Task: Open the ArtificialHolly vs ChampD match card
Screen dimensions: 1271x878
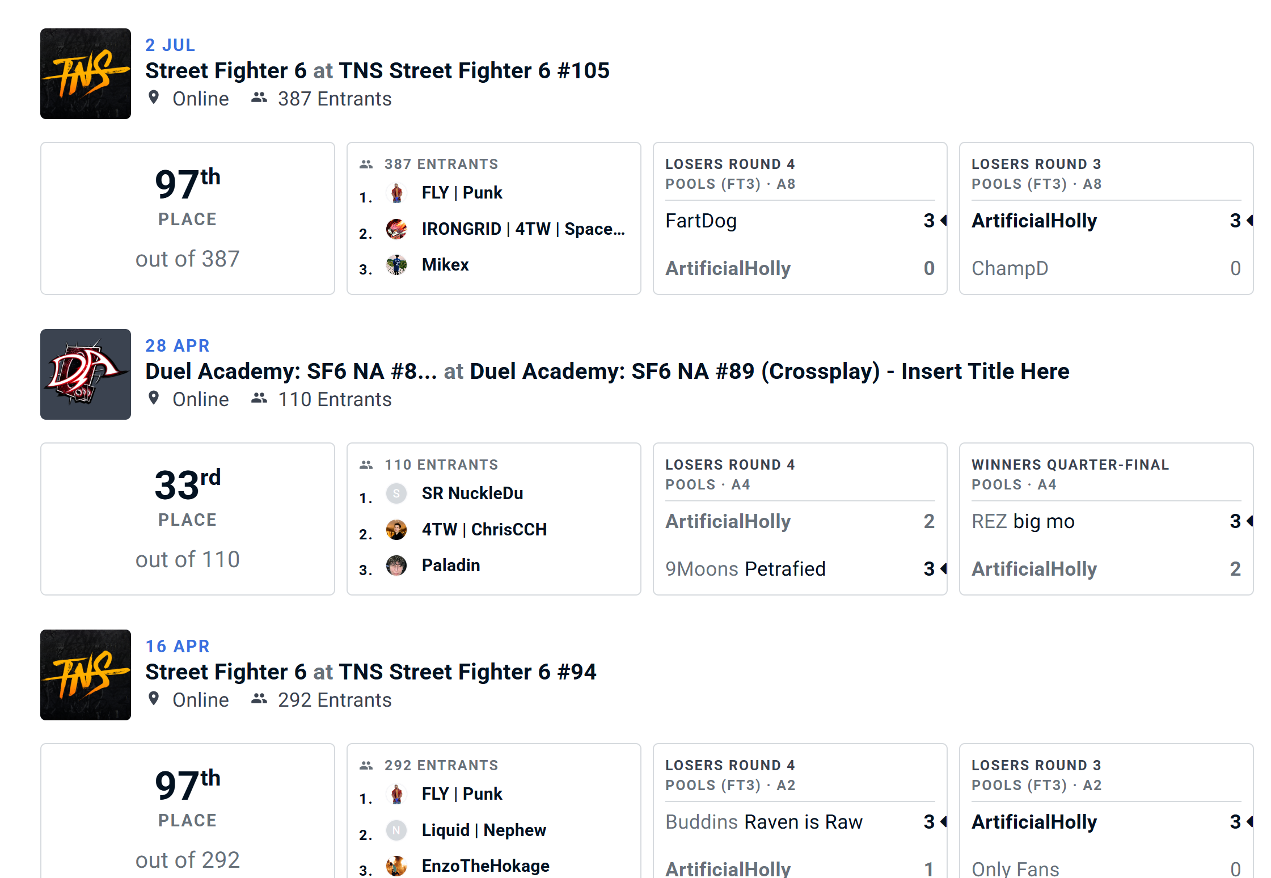Action: click(1107, 218)
